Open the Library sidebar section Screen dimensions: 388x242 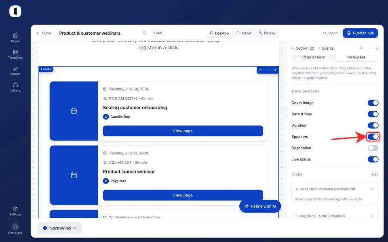coord(15,87)
